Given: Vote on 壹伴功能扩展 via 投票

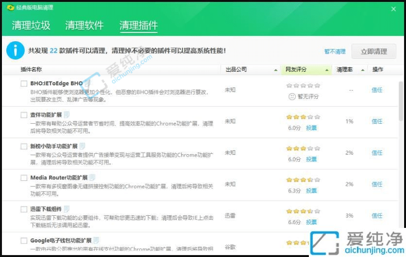Looking at the screenshot, I should [311, 128].
